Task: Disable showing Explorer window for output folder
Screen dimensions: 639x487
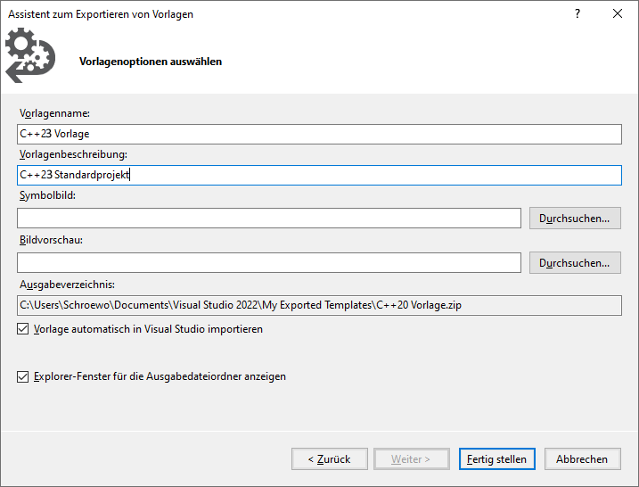Action: click(23, 376)
